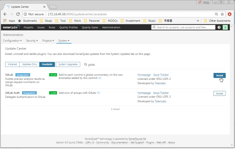This screenshot has width=235, height=149.
Task: Expand the Security dropdown
Action: (x=32, y=41)
